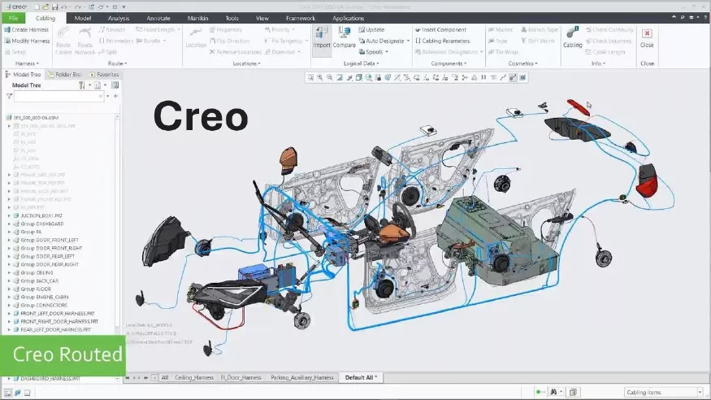Switch to the Analysis ribbon tab
Screen dimensions: 711x400
119,18
